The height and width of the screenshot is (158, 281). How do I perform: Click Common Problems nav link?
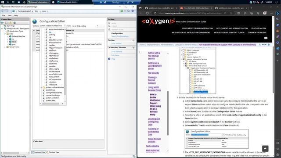pos(257,32)
